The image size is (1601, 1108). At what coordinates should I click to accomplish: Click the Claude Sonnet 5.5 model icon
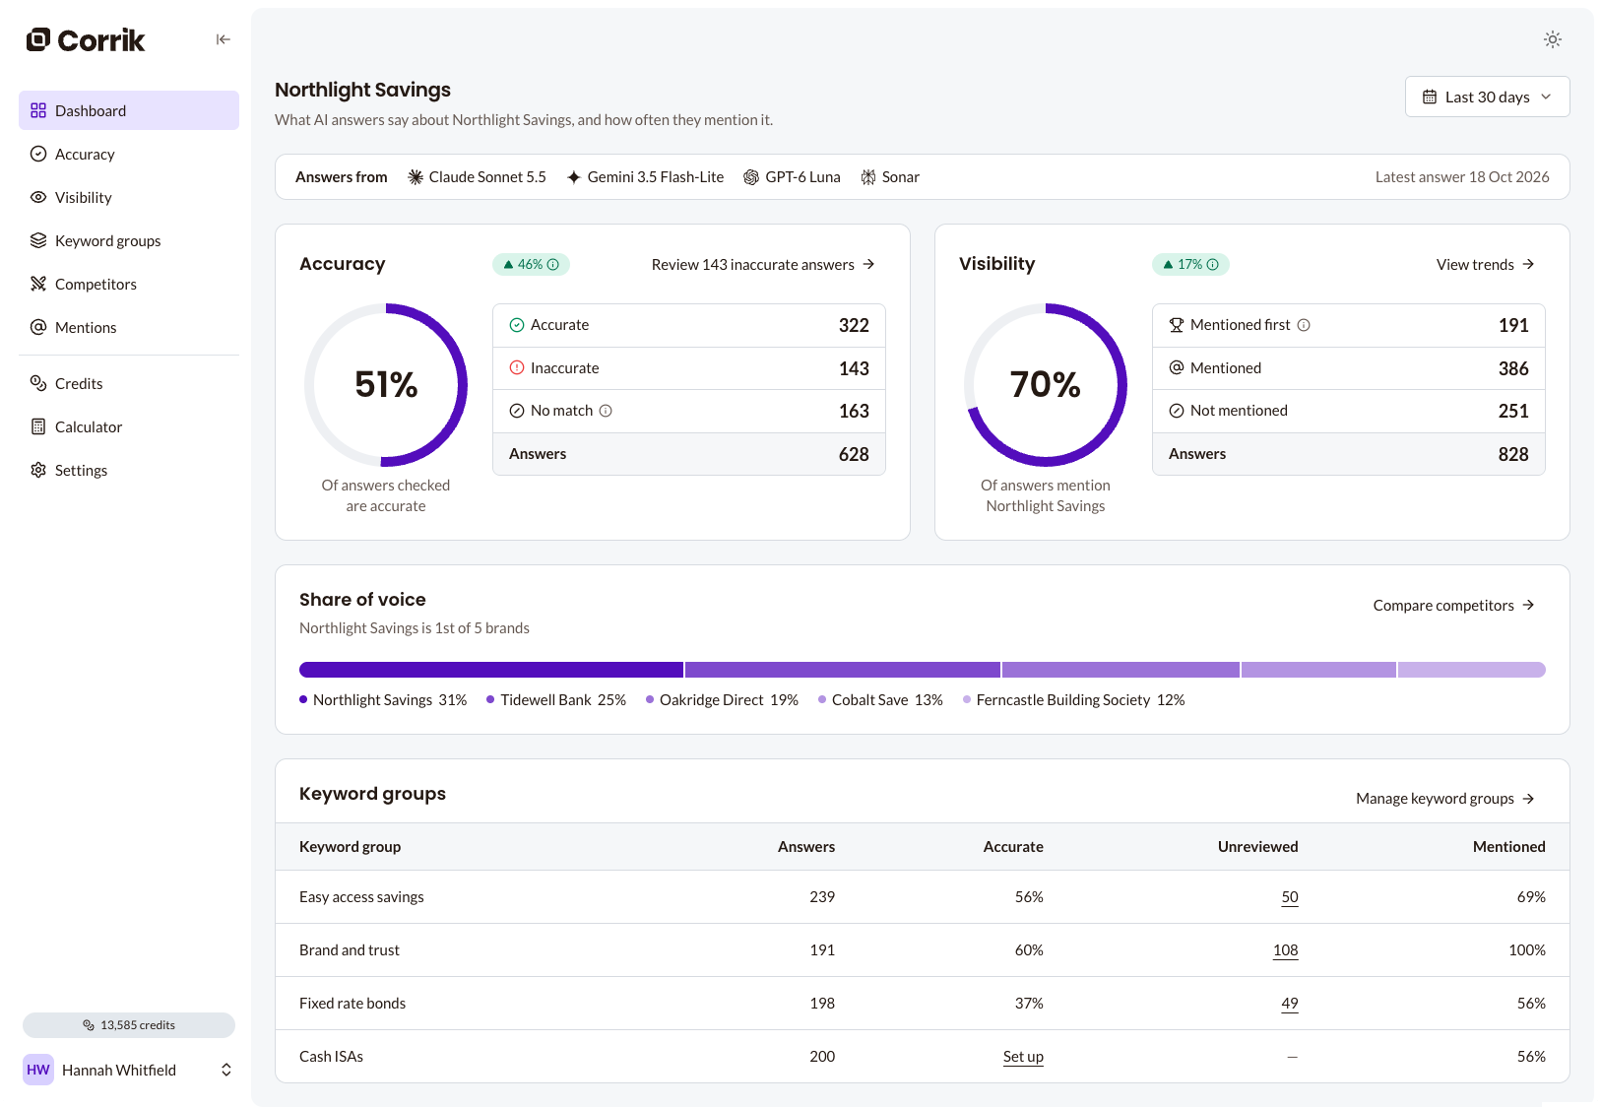pyautogui.click(x=416, y=177)
